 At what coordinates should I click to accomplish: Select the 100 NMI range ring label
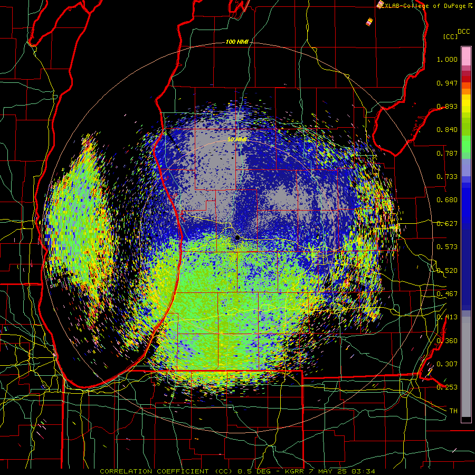point(237,42)
